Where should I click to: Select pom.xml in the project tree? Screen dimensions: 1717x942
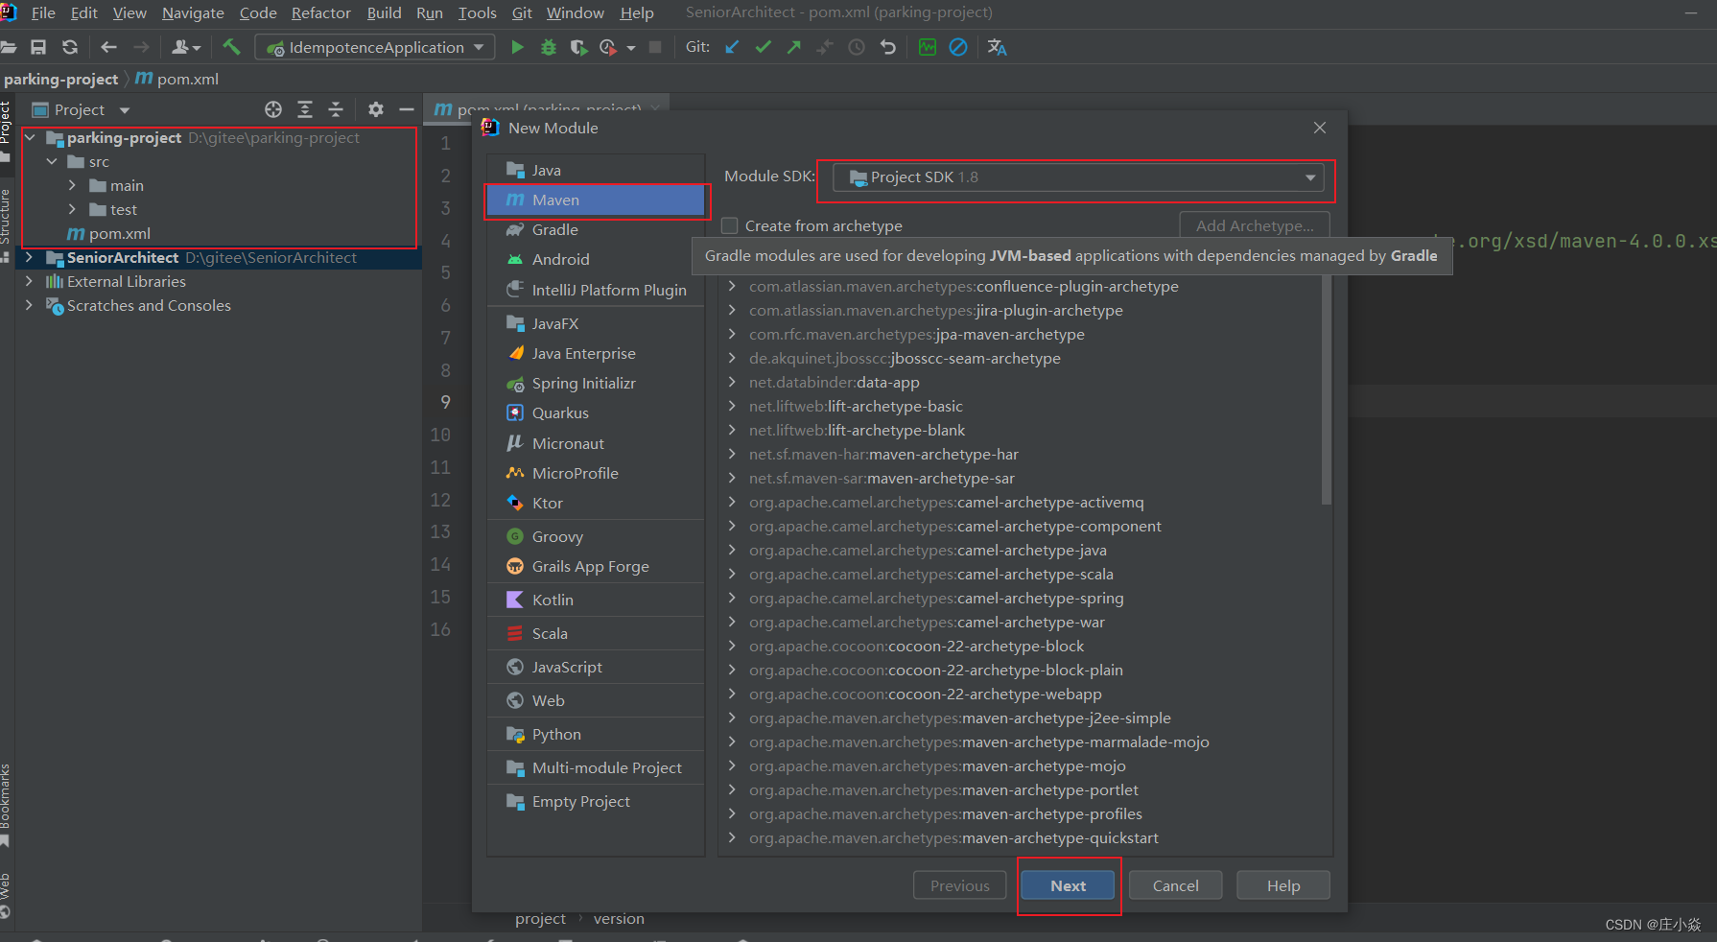[120, 234]
